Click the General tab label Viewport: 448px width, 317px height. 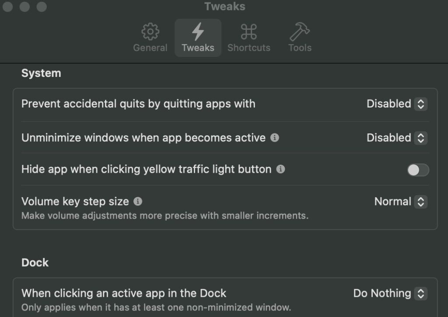150,48
